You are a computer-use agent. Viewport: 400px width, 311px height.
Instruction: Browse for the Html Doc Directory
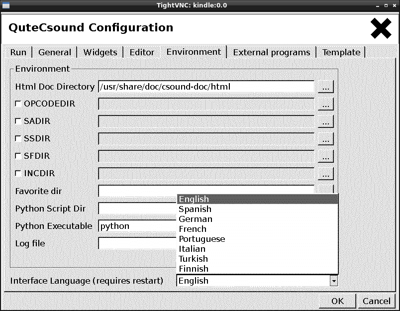[x=326, y=87]
